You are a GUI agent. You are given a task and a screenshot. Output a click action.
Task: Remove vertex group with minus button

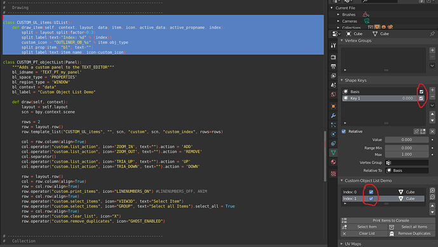(x=432, y=57)
